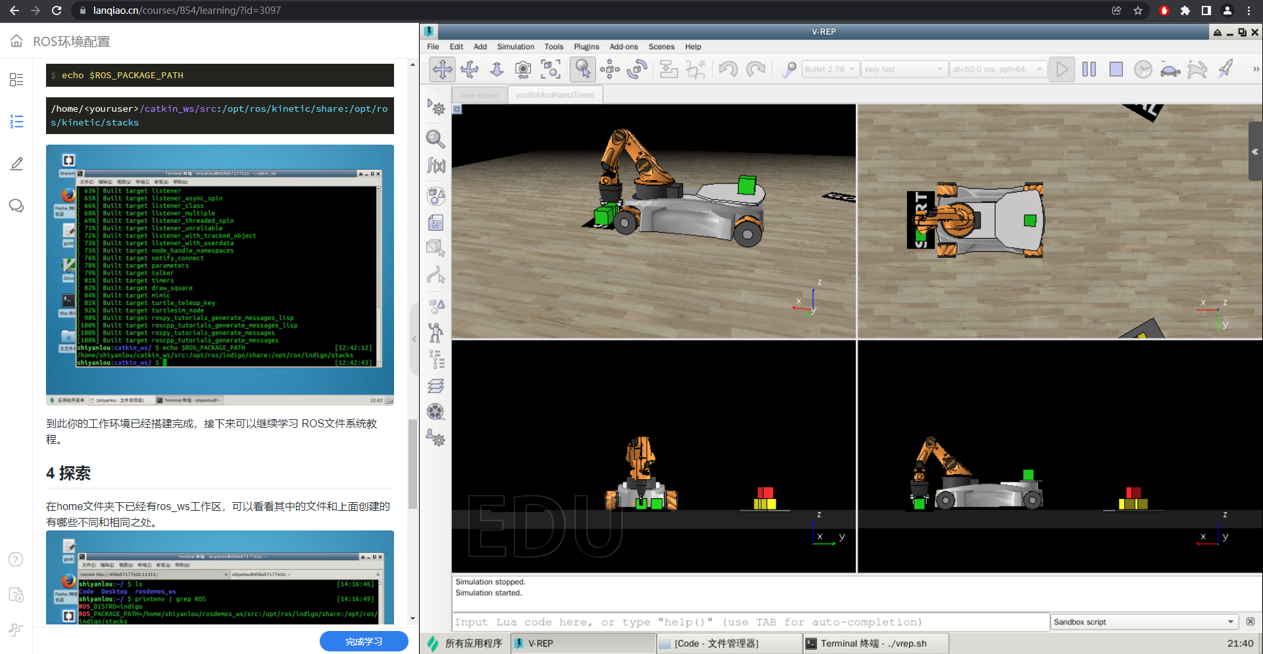Open the course contents list icon
Image resolution: width=1263 pixels, height=654 pixels.
coord(16,80)
